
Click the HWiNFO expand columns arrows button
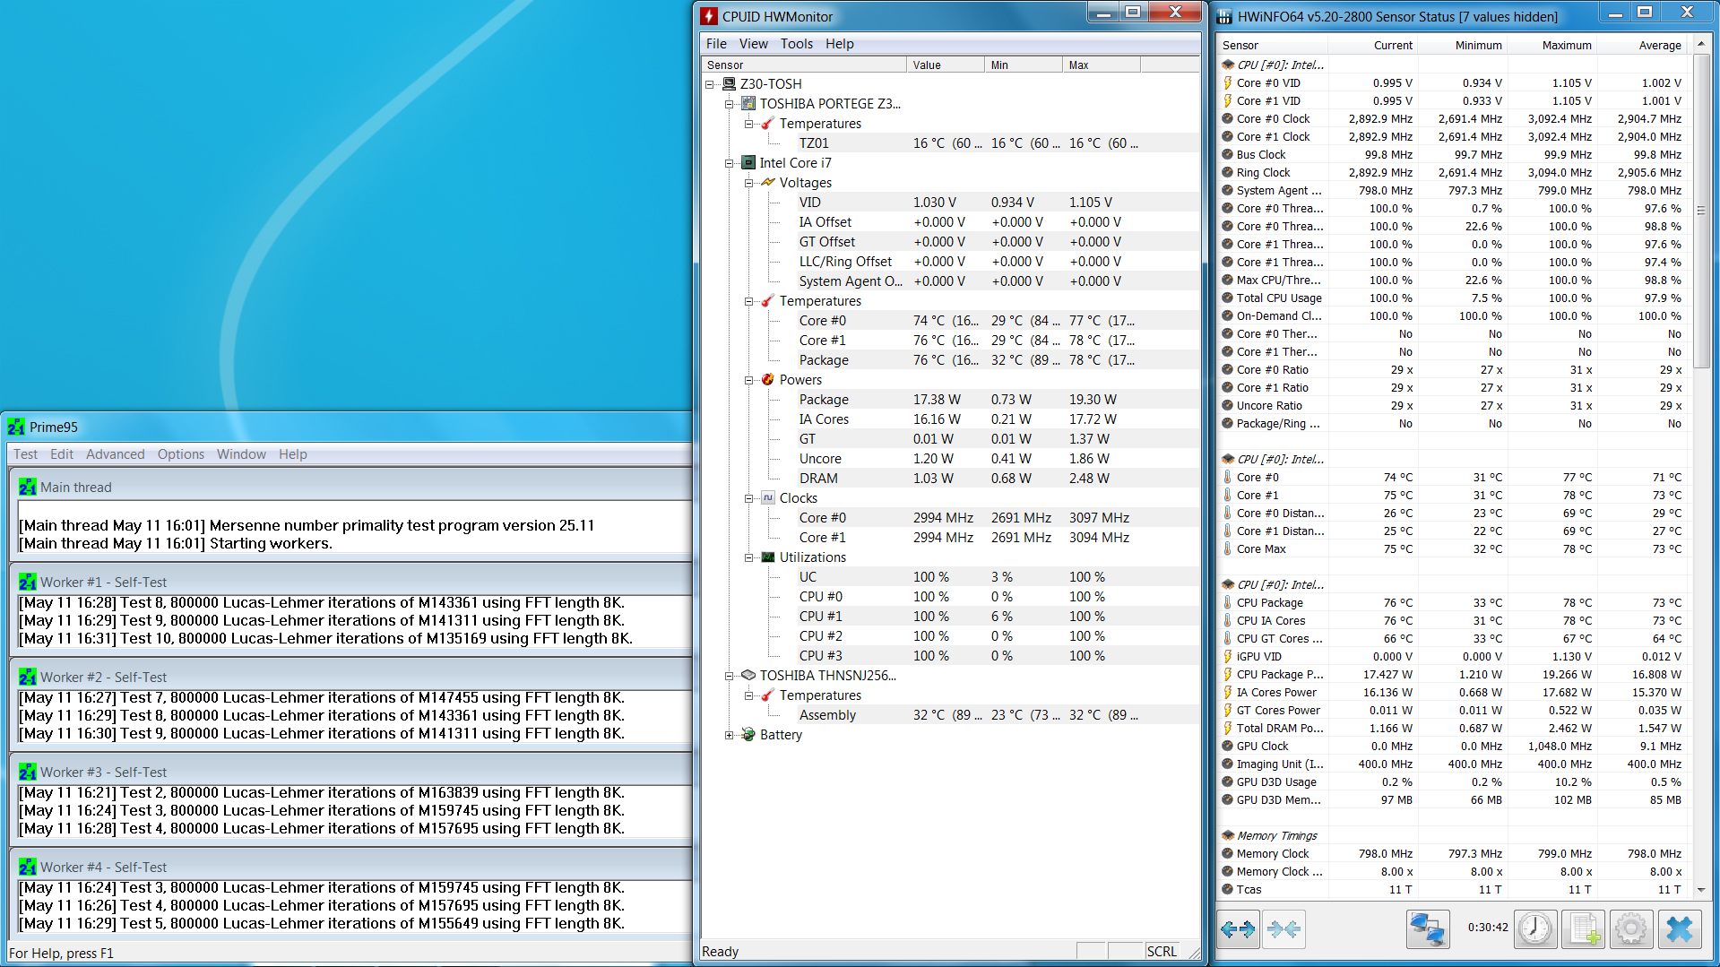pyautogui.click(x=1238, y=929)
